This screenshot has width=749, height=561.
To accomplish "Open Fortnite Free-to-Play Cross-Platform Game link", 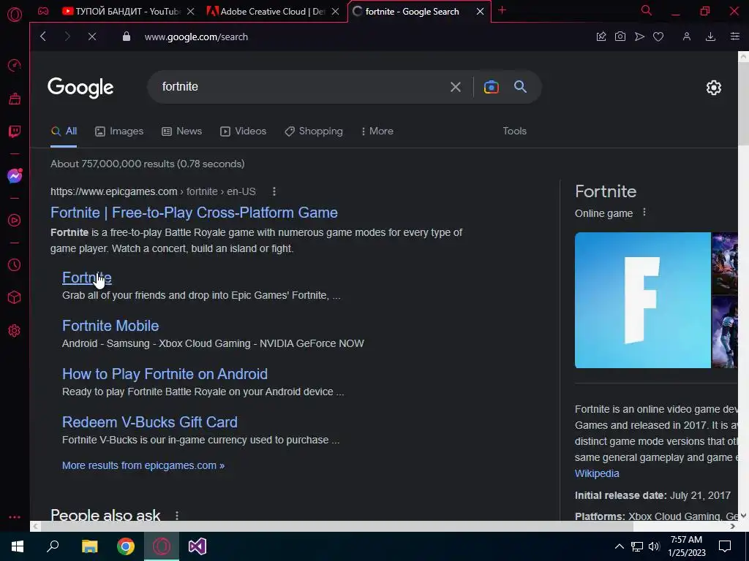I will [194, 213].
